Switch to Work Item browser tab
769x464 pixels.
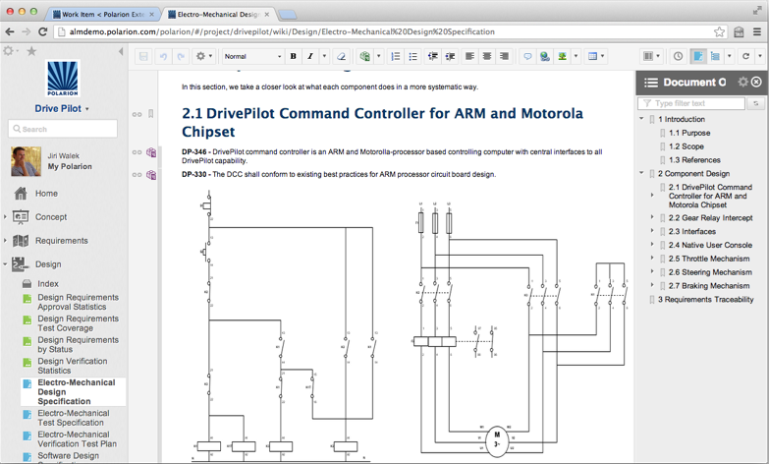click(103, 14)
